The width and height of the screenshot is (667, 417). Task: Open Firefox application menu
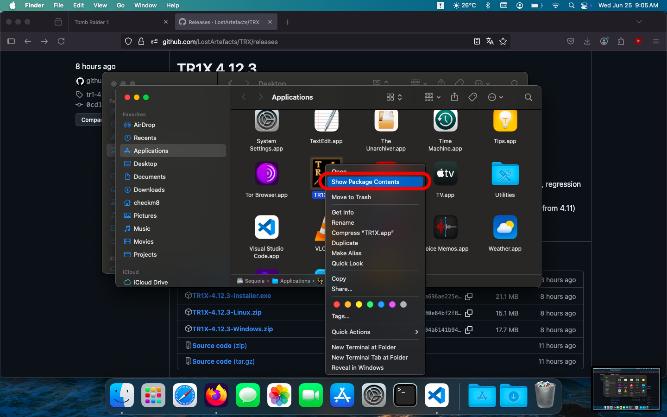point(655,41)
